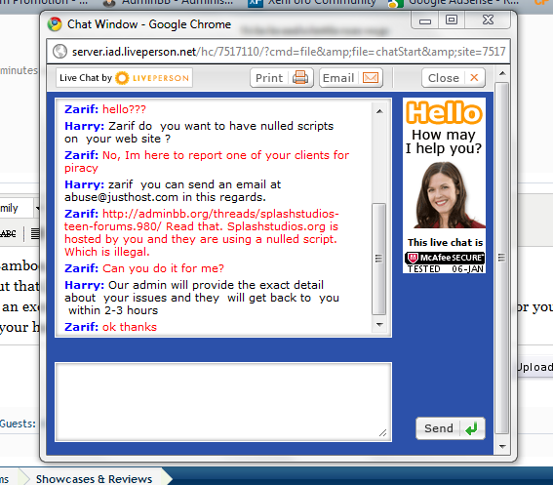553x485 pixels.
Task: Click the page scroll up arrow beside Close
Action: click(x=502, y=73)
